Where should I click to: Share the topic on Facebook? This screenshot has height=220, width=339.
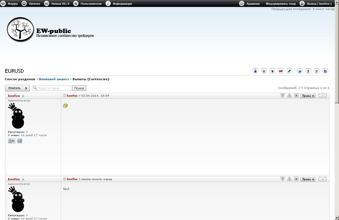[x=308, y=71]
